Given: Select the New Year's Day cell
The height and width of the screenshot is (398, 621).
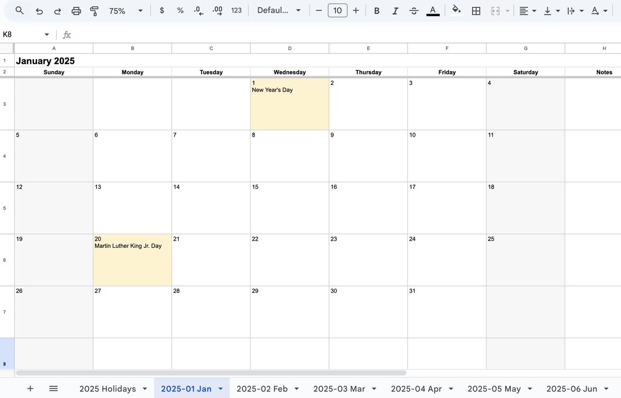Looking at the screenshot, I should (289, 104).
